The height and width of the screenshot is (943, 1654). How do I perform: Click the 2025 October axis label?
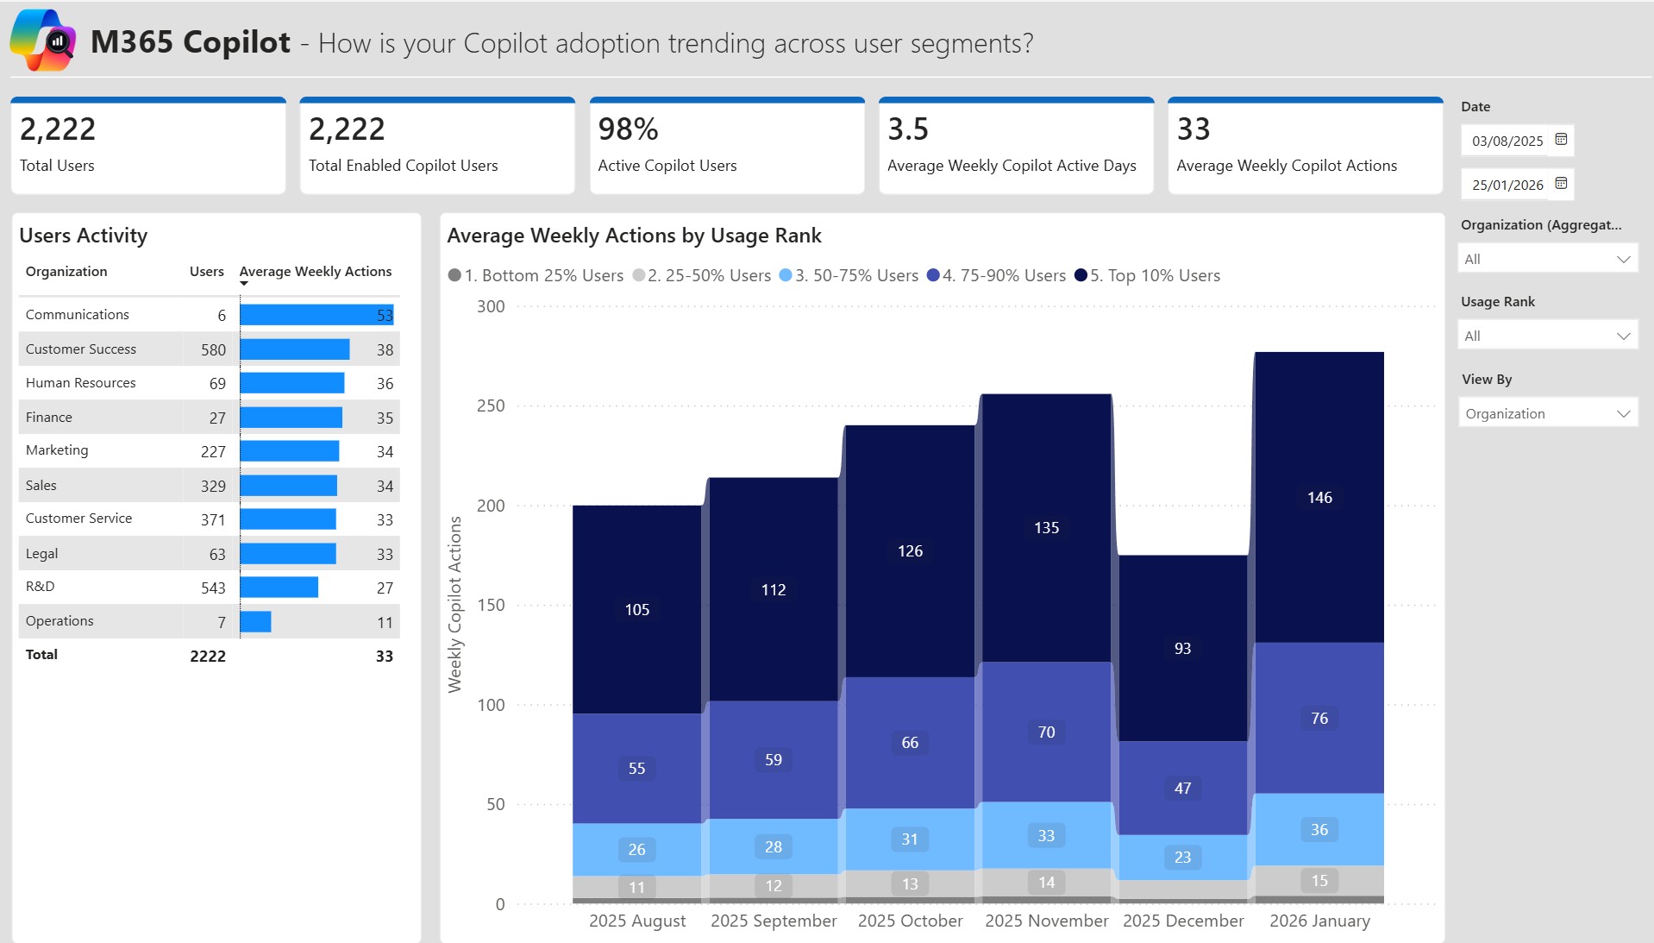point(910,921)
